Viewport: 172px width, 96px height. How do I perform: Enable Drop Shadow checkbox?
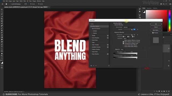coord(91,54)
